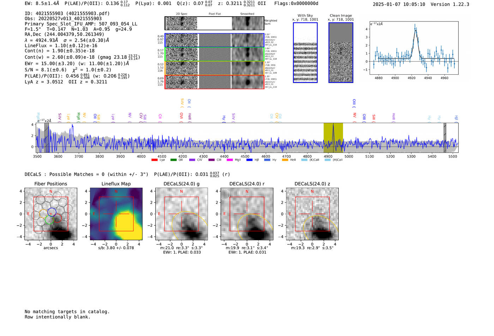Select the blue-bordered 2D spectrum row
Viewport: 494px width, 336px height.
click(215, 40)
